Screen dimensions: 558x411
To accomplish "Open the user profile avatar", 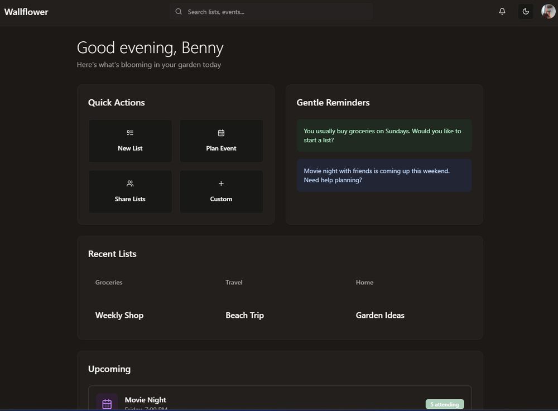I will 548,12.
